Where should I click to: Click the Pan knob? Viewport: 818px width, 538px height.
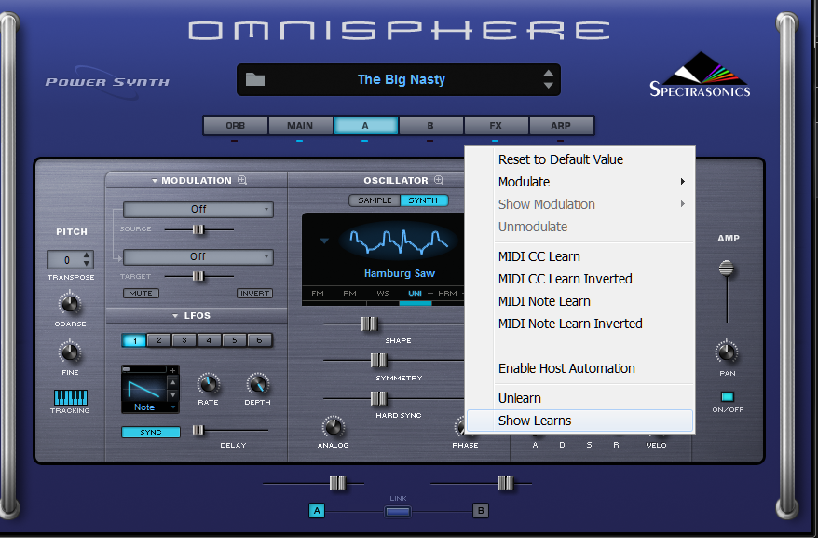click(726, 352)
